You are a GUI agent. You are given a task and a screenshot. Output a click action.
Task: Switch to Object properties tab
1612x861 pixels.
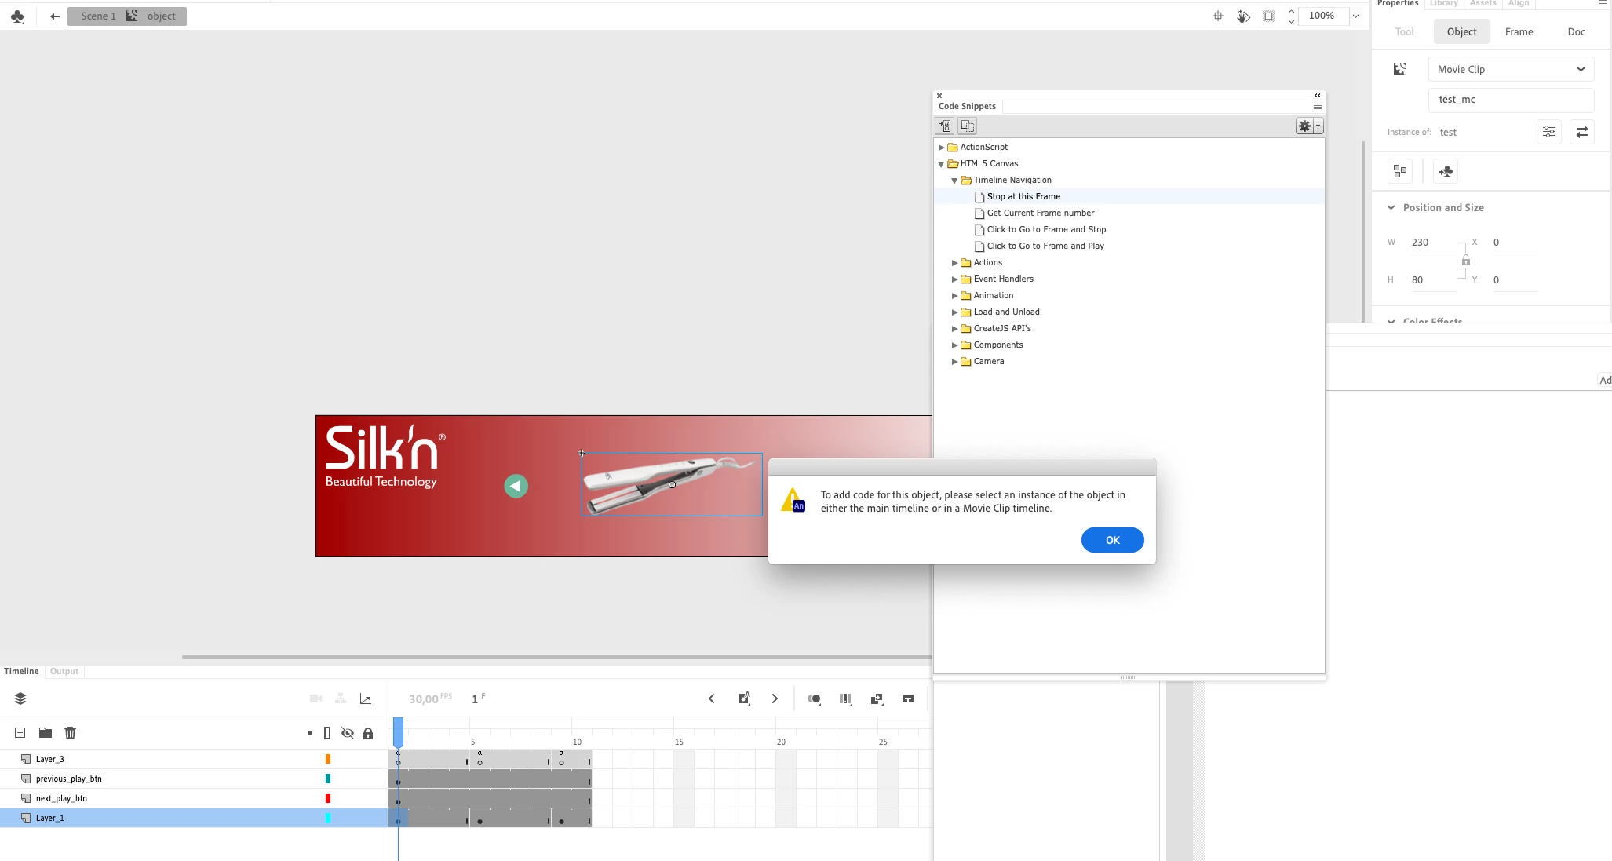(1461, 31)
